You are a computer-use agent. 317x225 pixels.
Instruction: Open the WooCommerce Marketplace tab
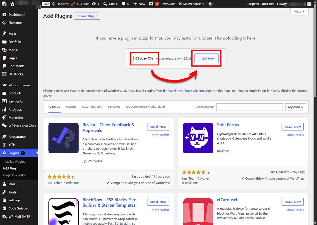pos(145,107)
